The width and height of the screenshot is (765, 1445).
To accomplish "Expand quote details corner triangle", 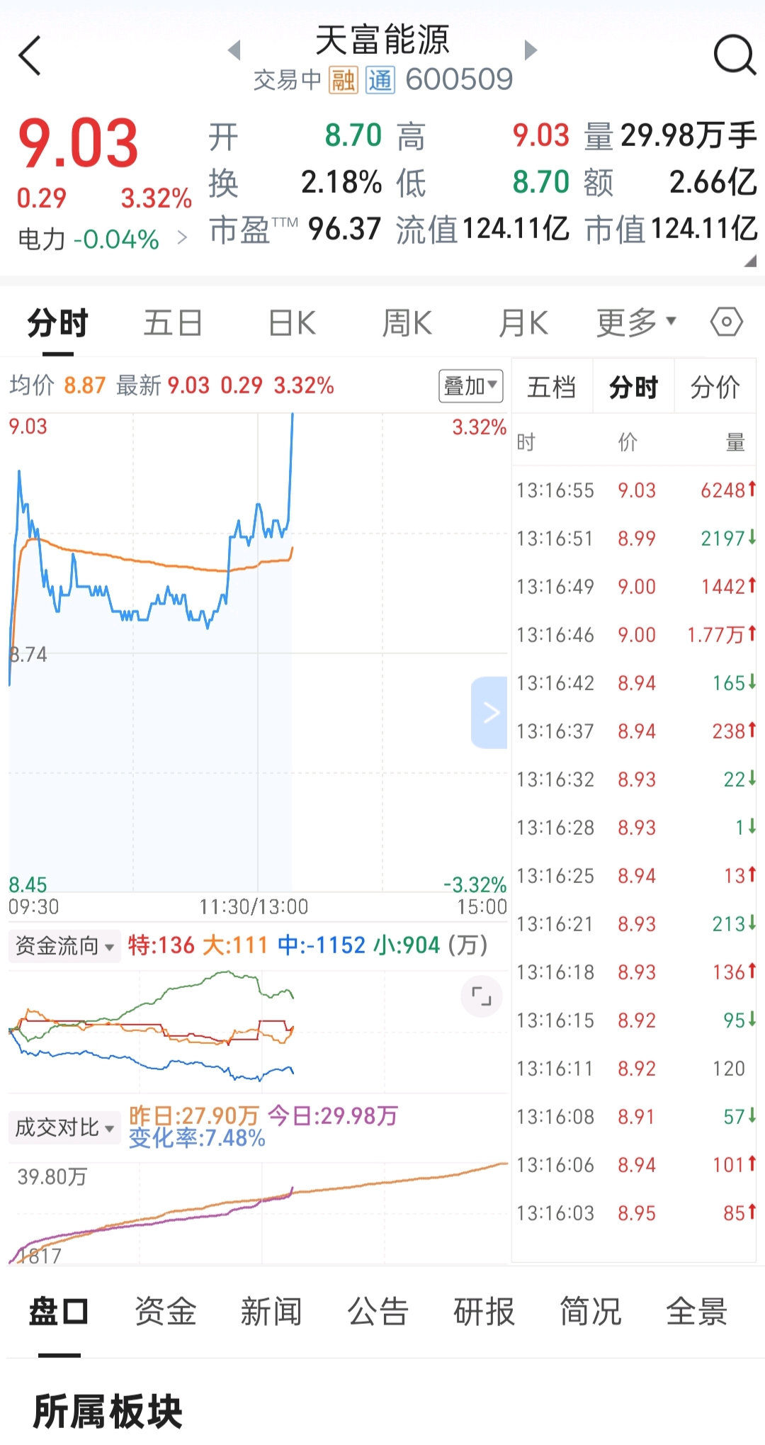I will pos(751,262).
